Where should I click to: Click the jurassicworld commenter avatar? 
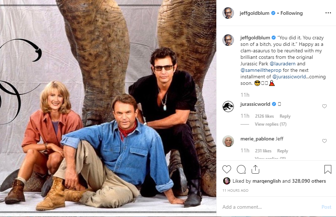(228, 107)
